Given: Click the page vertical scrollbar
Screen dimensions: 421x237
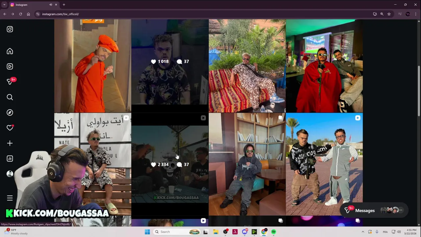Looking at the screenshot, I should 419,91.
